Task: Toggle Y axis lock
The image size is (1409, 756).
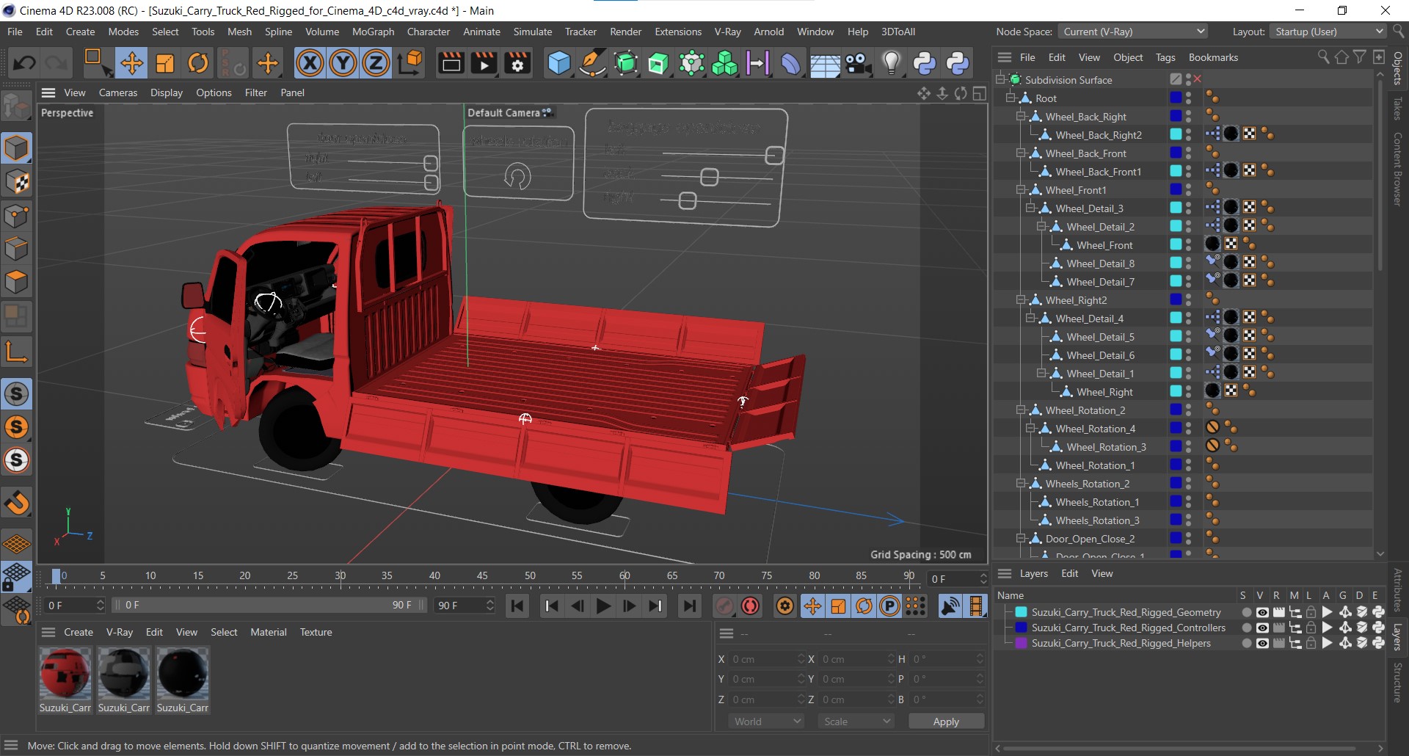Action: (x=343, y=63)
